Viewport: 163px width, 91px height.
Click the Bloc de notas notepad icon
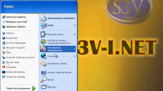(x=4, y=62)
